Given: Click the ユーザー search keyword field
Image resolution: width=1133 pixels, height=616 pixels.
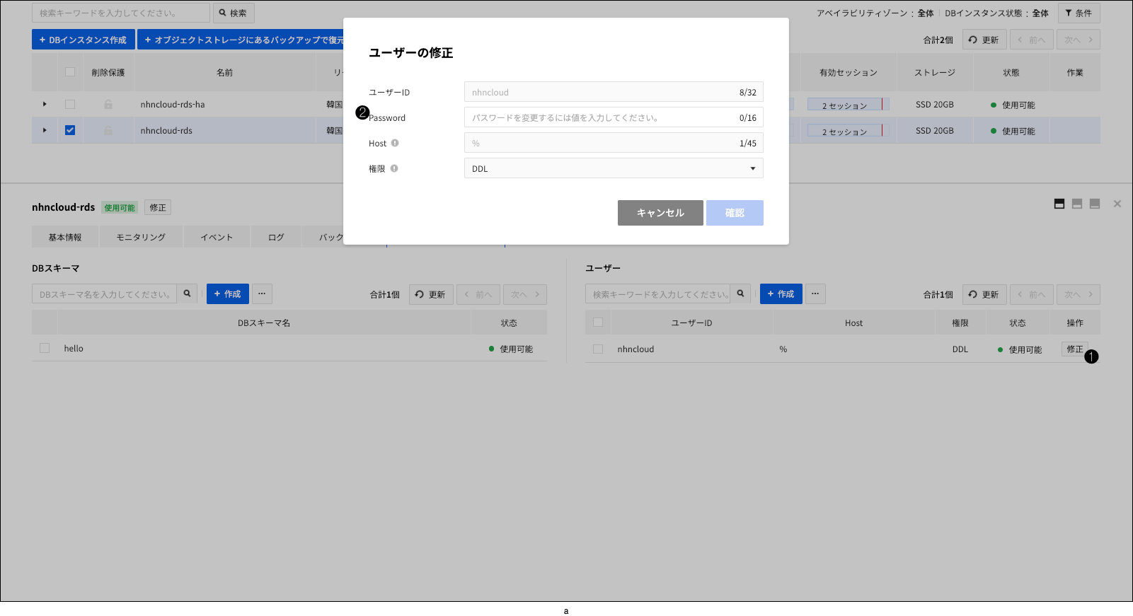Looking at the screenshot, I should [657, 294].
